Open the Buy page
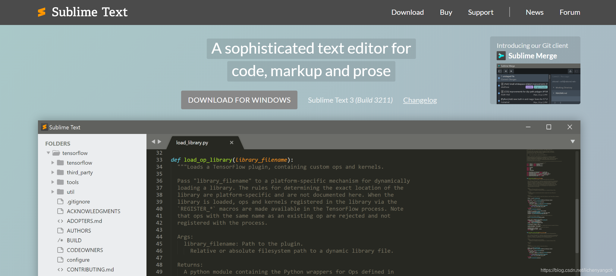The width and height of the screenshot is (616, 276). [x=446, y=12]
